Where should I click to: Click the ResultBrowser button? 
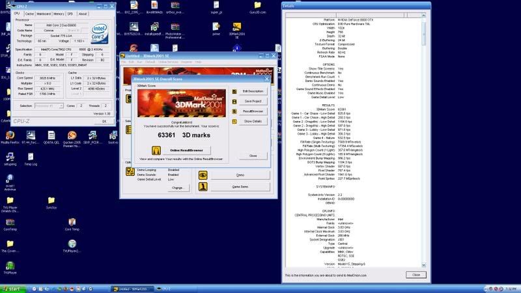pyautogui.click(x=253, y=111)
